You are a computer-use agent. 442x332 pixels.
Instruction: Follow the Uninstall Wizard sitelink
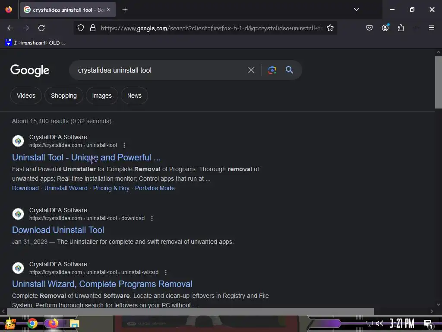click(66, 188)
